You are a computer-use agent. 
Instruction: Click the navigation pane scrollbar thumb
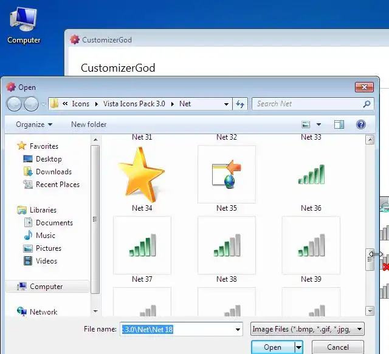click(x=95, y=219)
